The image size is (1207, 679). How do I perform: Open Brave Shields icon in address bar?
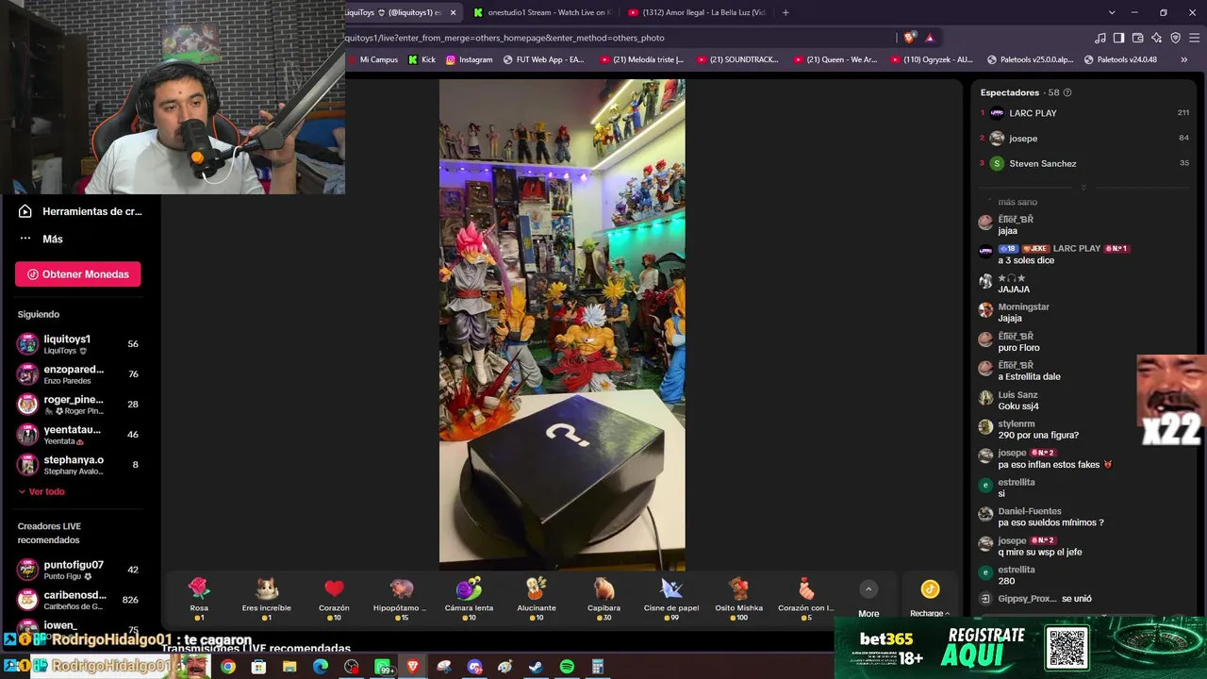(x=909, y=38)
